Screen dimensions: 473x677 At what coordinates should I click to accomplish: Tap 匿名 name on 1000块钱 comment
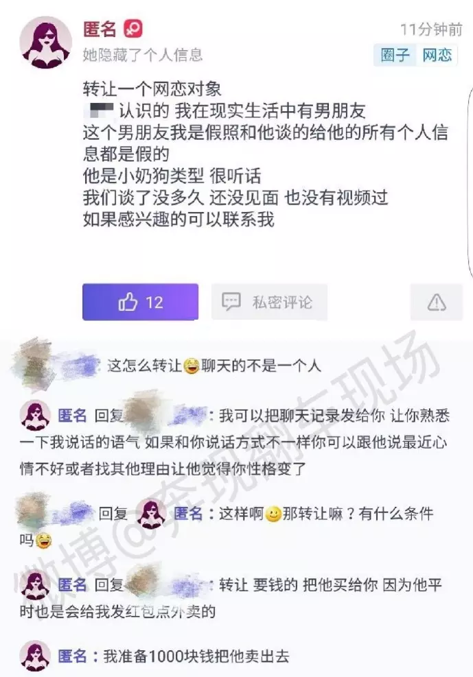[x=73, y=656]
